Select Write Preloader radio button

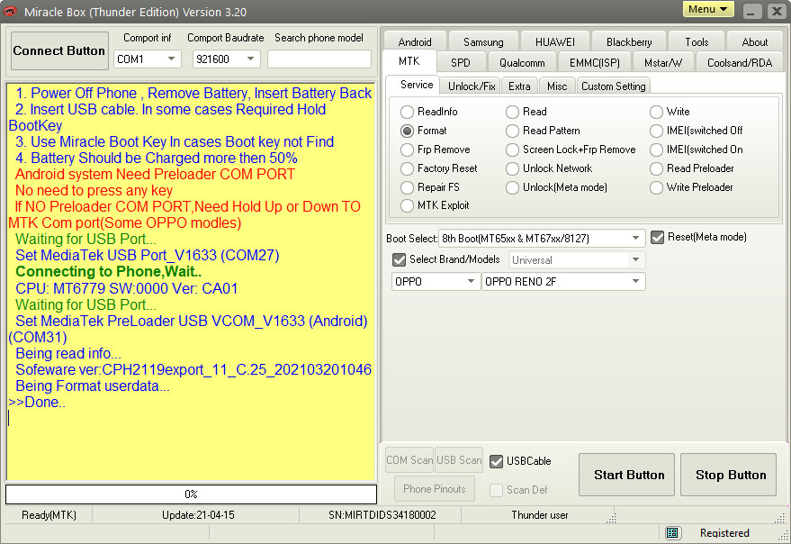[691, 187]
